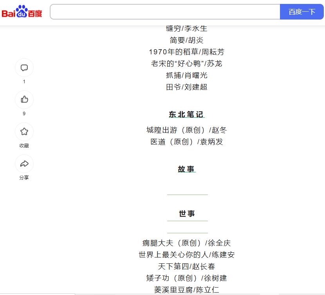Like the article with the thumbs-up icon
This screenshot has height=295, width=325.
24,100
